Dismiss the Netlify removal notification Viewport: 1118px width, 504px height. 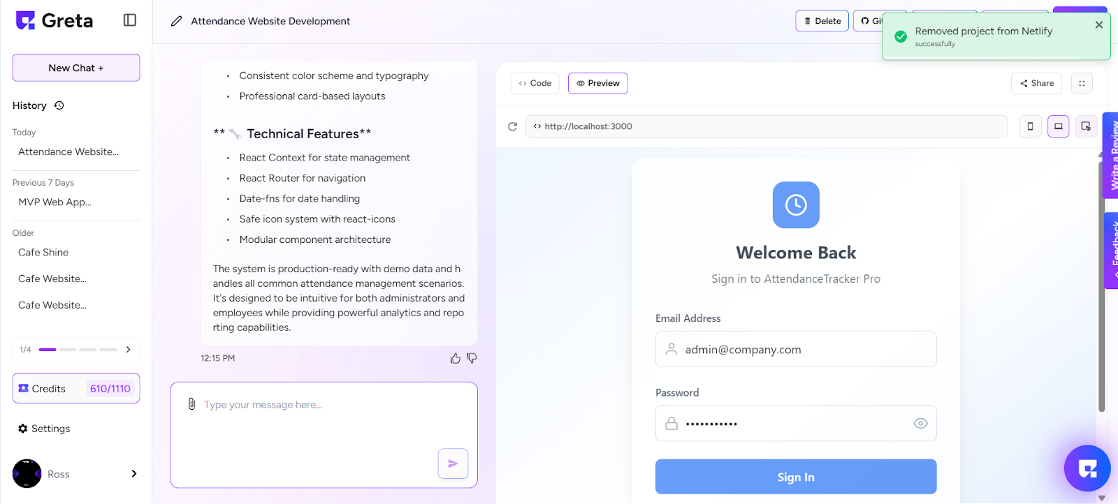tap(1099, 24)
